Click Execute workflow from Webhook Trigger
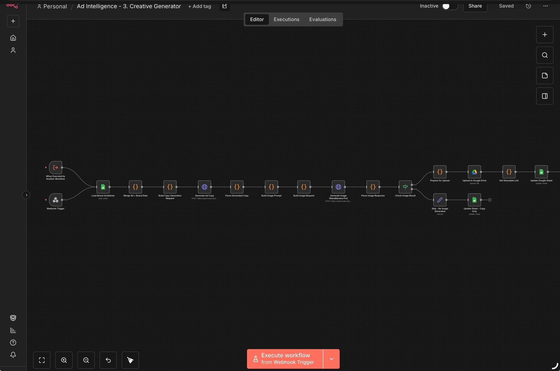 click(x=285, y=359)
